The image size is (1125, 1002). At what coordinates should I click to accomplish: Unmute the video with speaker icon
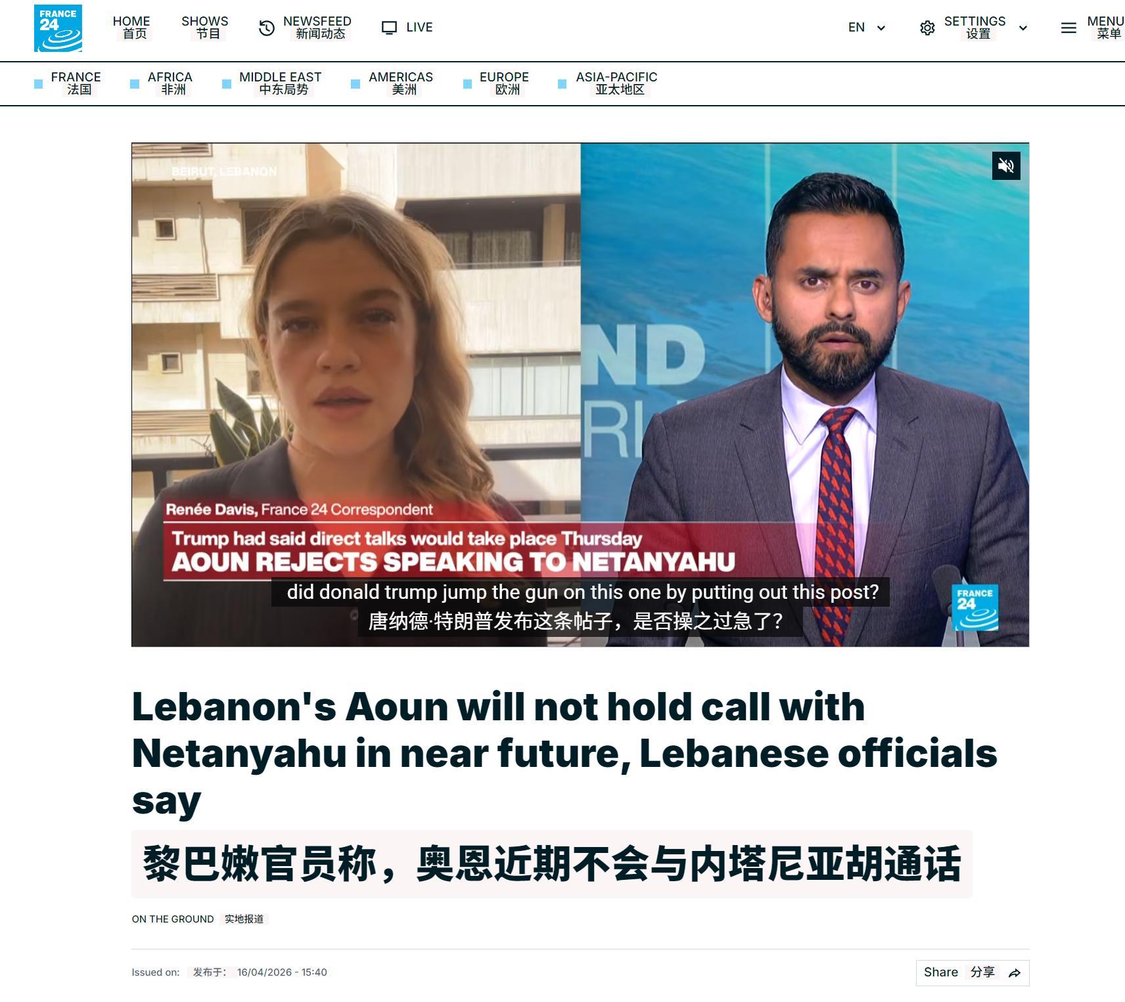[x=1006, y=165]
